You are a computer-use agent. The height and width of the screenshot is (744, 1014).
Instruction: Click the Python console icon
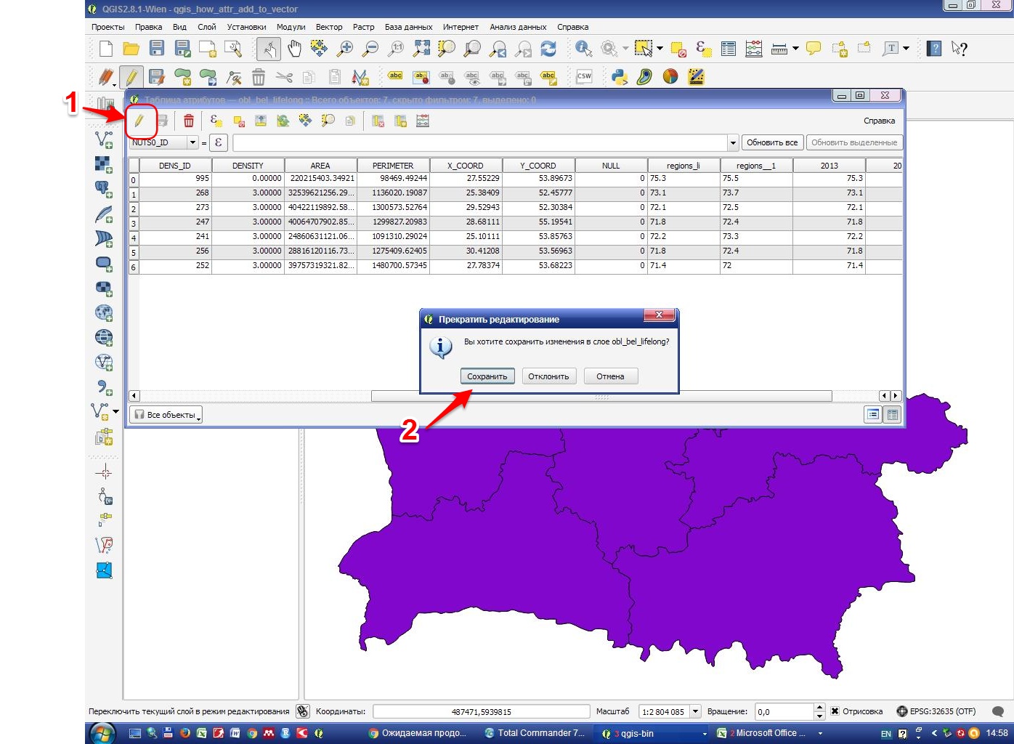point(620,76)
